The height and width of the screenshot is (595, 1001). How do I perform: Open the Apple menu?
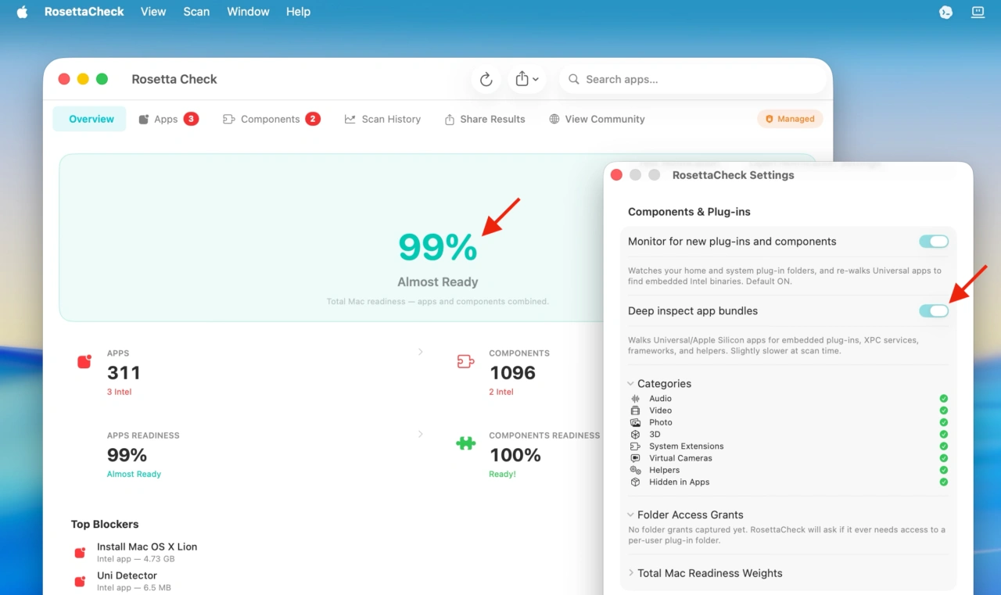(x=22, y=12)
